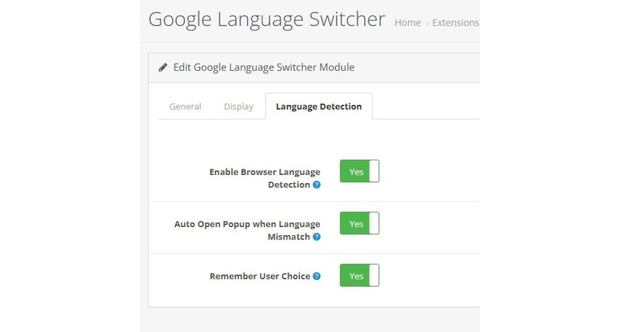The height and width of the screenshot is (332, 620).
Task: Click the Google Language Switcher page title
Action: pyautogui.click(x=267, y=19)
